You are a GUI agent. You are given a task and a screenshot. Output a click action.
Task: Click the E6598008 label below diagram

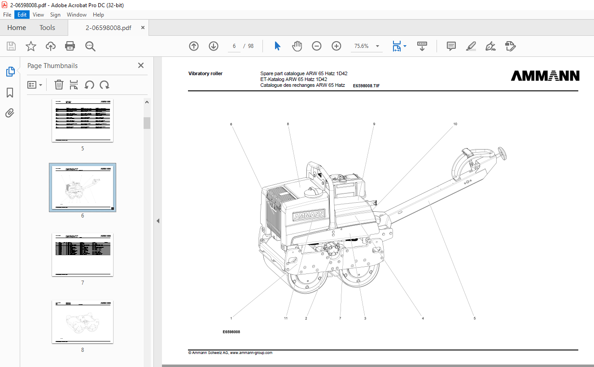click(x=231, y=332)
